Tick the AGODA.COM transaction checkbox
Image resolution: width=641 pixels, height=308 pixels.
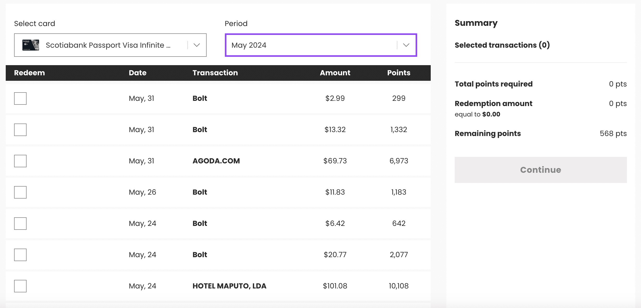click(x=20, y=161)
